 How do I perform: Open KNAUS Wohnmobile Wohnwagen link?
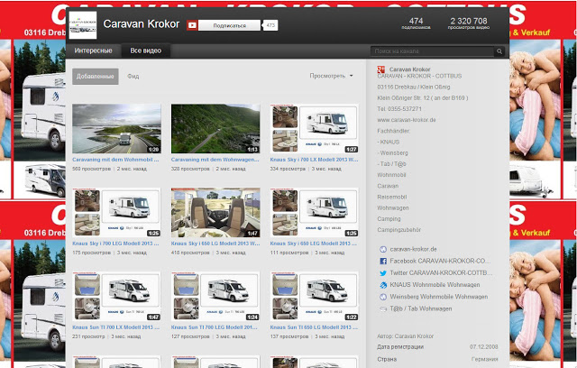[435, 285]
